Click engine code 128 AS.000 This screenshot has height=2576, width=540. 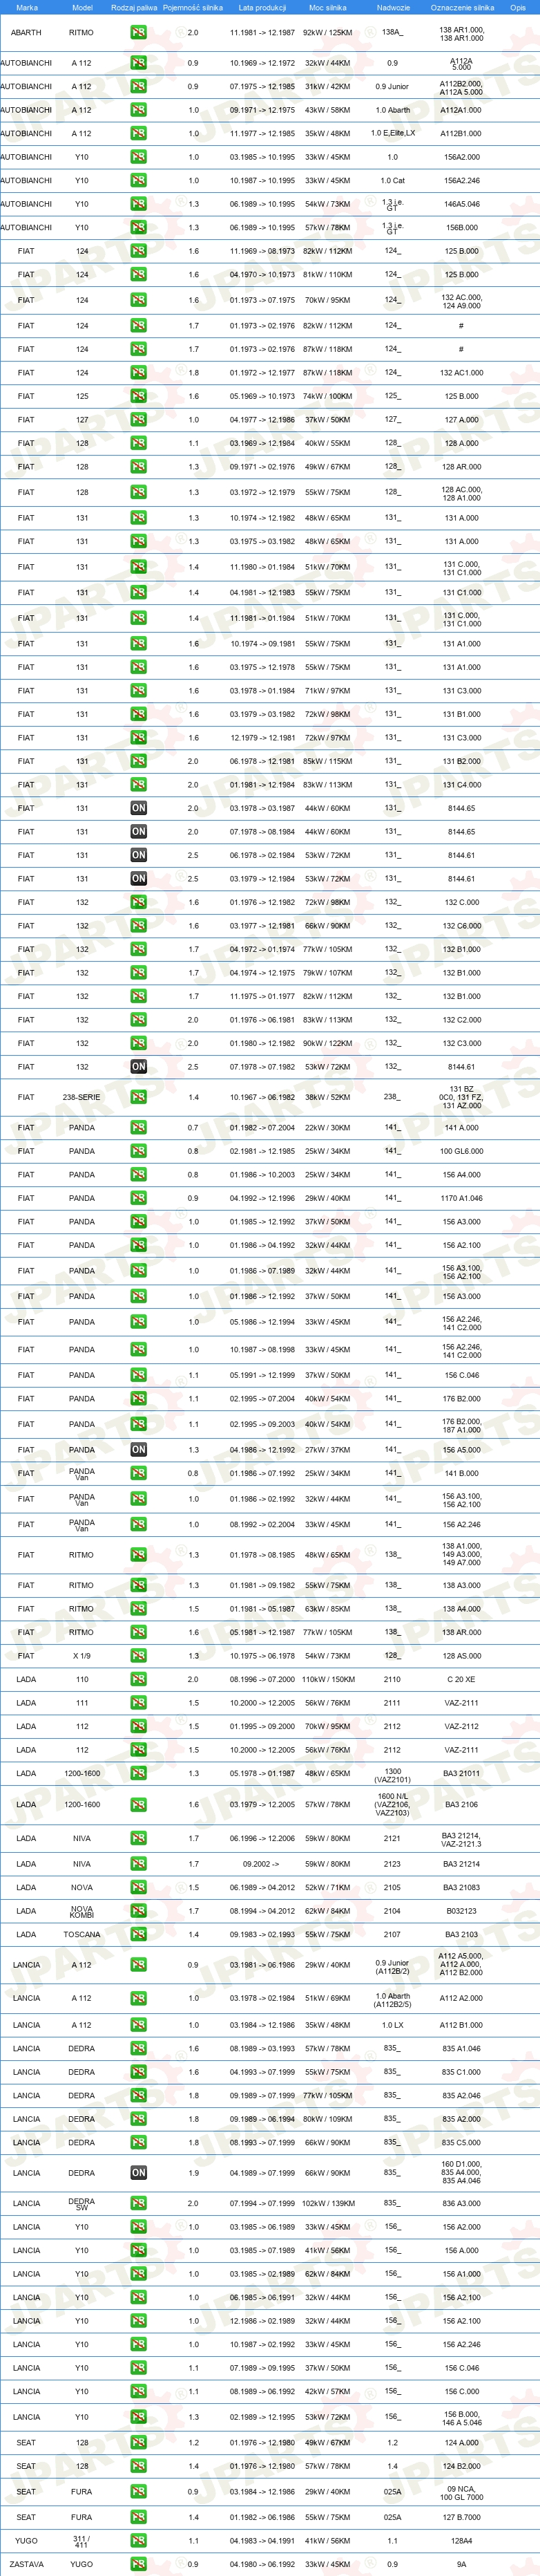pyautogui.click(x=461, y=1656)
